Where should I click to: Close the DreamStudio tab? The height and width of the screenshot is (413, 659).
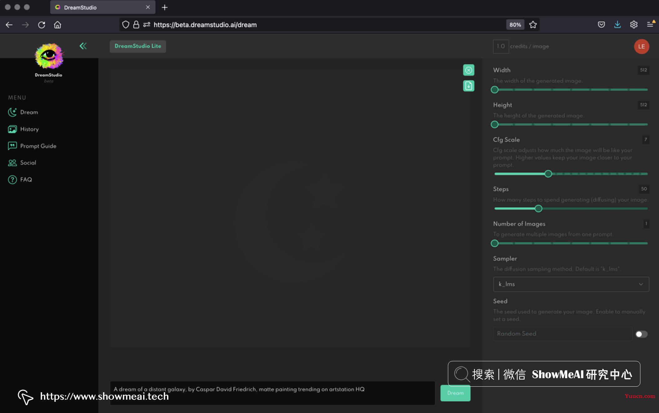pos(148,7)
